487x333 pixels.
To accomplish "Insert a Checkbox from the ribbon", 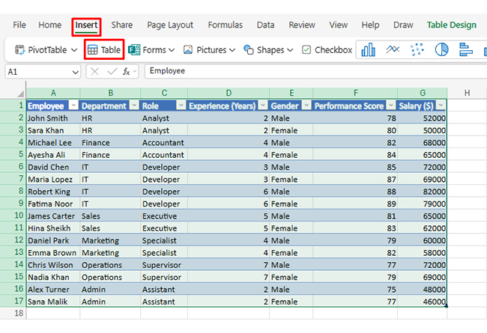I will click(327, 50).
